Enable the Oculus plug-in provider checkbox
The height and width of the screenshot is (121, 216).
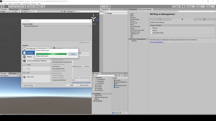point(151,31)
